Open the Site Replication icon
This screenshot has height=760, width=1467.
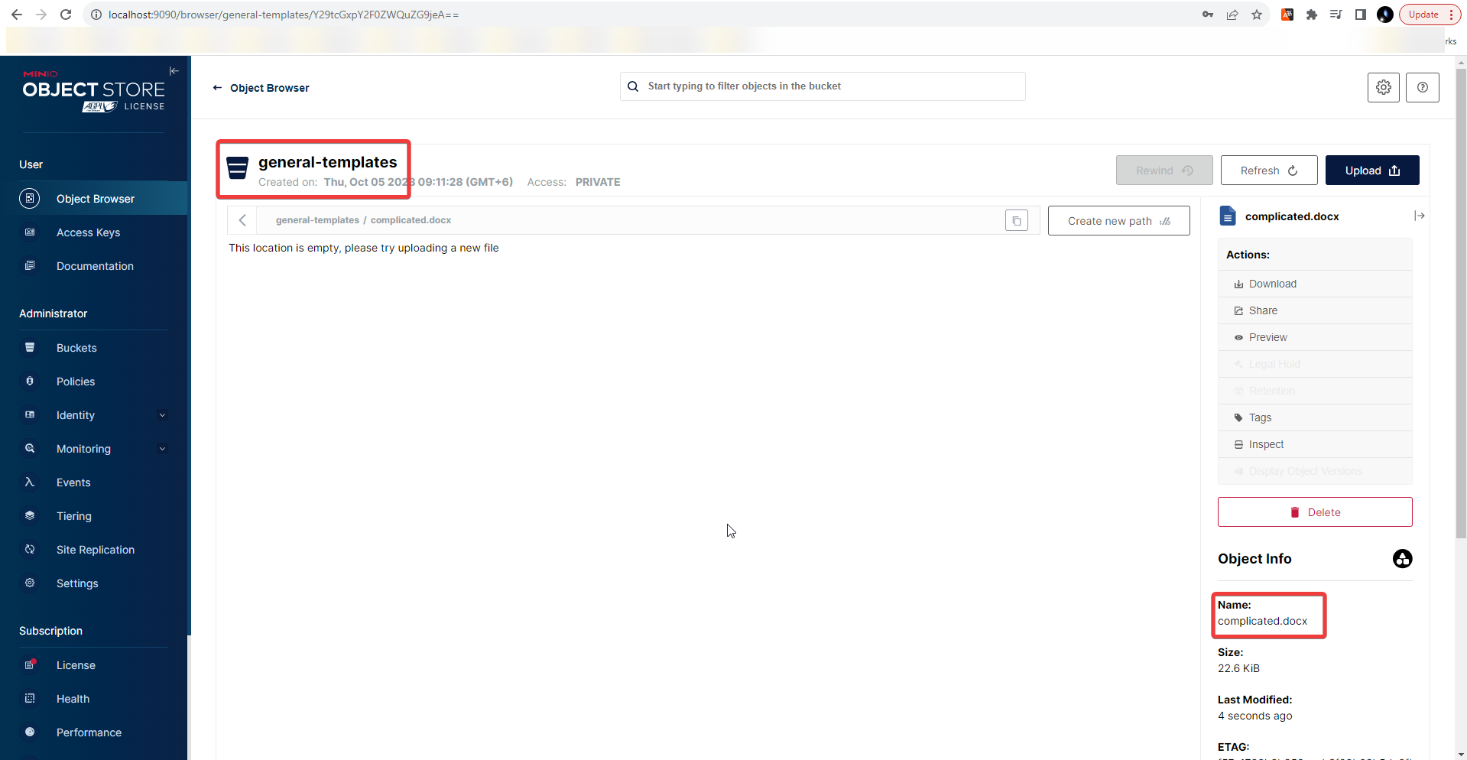[x=29, y=549]
